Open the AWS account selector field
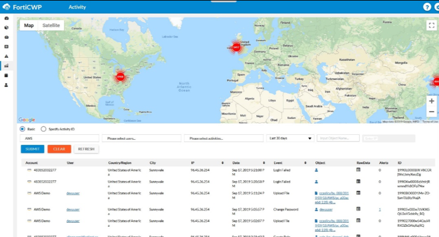Image resolution: width=439 pixels, height=237 pixels. (x=59, y=138)
